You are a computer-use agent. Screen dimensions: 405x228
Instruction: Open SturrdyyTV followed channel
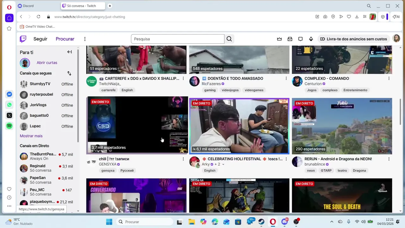pos(47,84)
